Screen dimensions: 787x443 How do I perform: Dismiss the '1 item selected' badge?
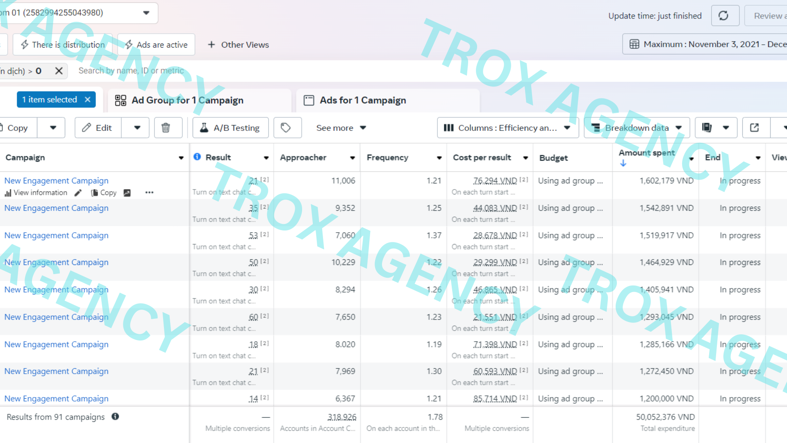point(87,100)
